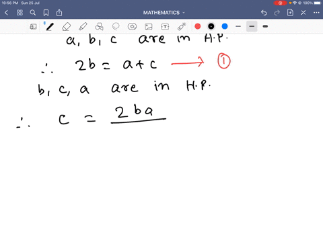This screenshot has height=242, width=323.
Task: Tap the battery indicator in status bar
Action: click(x=318, y=3)
